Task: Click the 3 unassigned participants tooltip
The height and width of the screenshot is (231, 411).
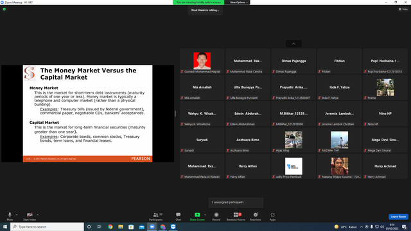Action: coord(236,203)
